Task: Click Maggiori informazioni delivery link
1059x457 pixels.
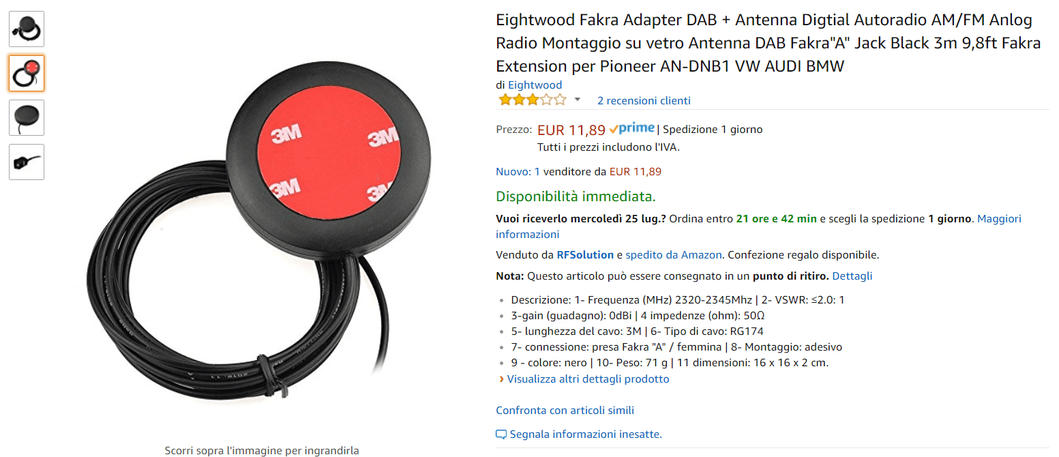Action: click(758, 226)
